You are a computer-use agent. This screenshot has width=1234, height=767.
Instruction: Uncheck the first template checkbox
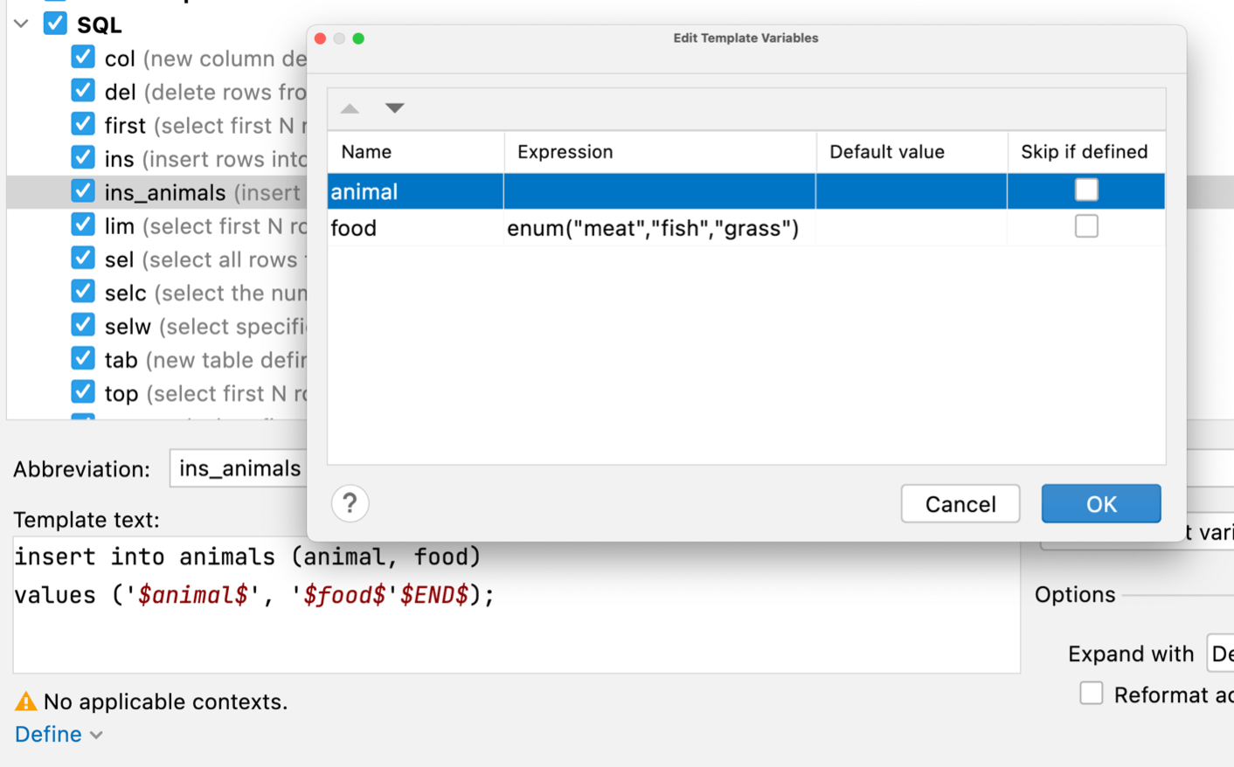click(x=83, y=123)
